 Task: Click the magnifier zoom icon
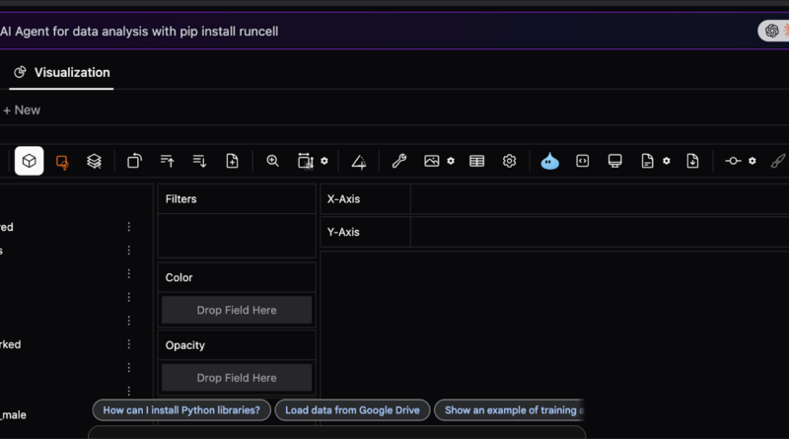click(273, 161)
